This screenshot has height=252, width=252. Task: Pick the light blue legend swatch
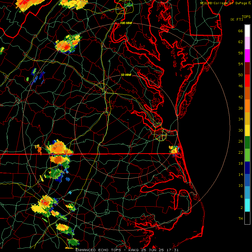[247, 193]
